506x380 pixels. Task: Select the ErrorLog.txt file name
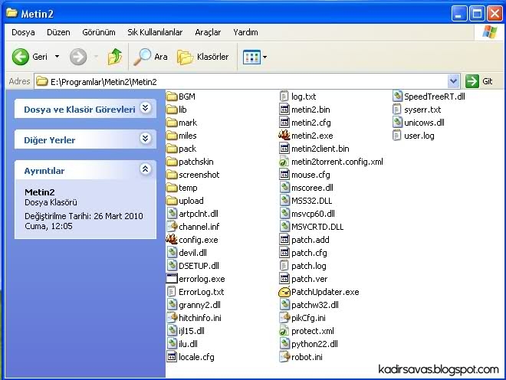coord(202,292)
